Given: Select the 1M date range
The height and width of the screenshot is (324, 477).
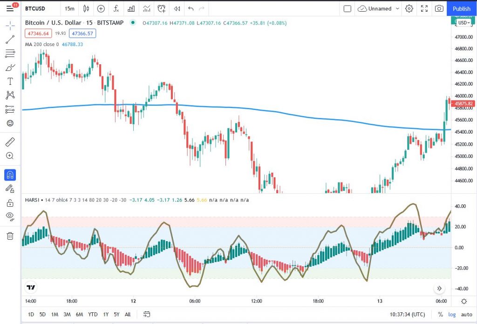Looking at the screenshot, I should click(55, 314).
